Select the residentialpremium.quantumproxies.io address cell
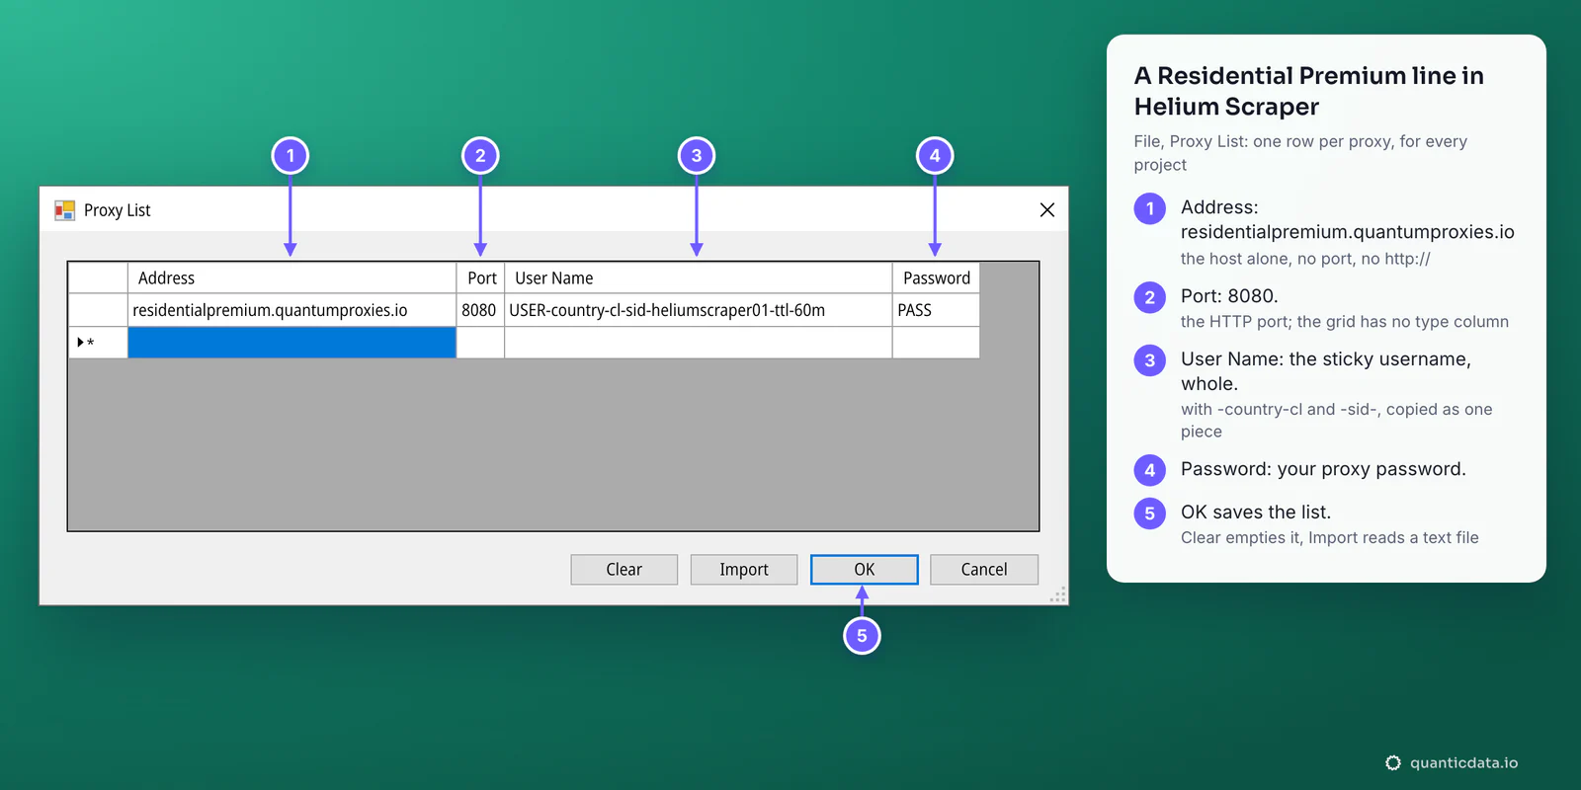The height and width of the screenshot is (790, 1581). (x=291, y=310)
